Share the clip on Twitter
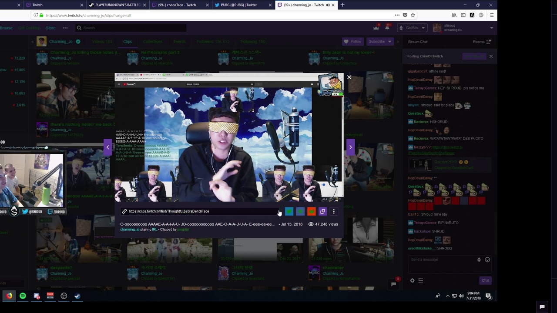Image resolution: width=557 pixels, height=313 pixels. pyautogui.click(x=289, y=212)
